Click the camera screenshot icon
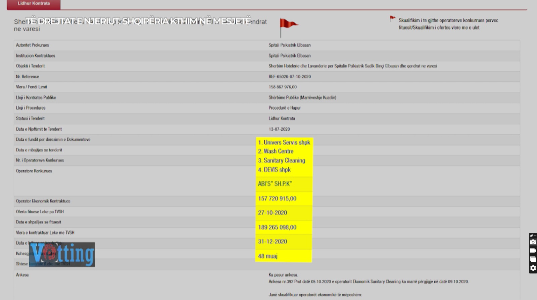This screenshot has width=537, height=300. click(533, 242)
